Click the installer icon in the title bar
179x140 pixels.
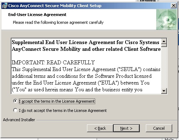[5, 6]
